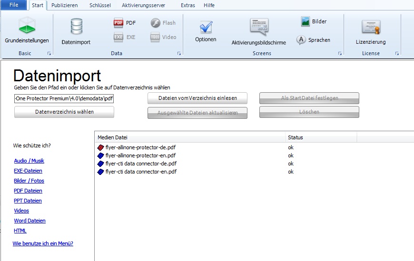Select the EXE data type icon
Viewport: 414px width, 261px height.
pyautogui.click(x=118, y=37)
